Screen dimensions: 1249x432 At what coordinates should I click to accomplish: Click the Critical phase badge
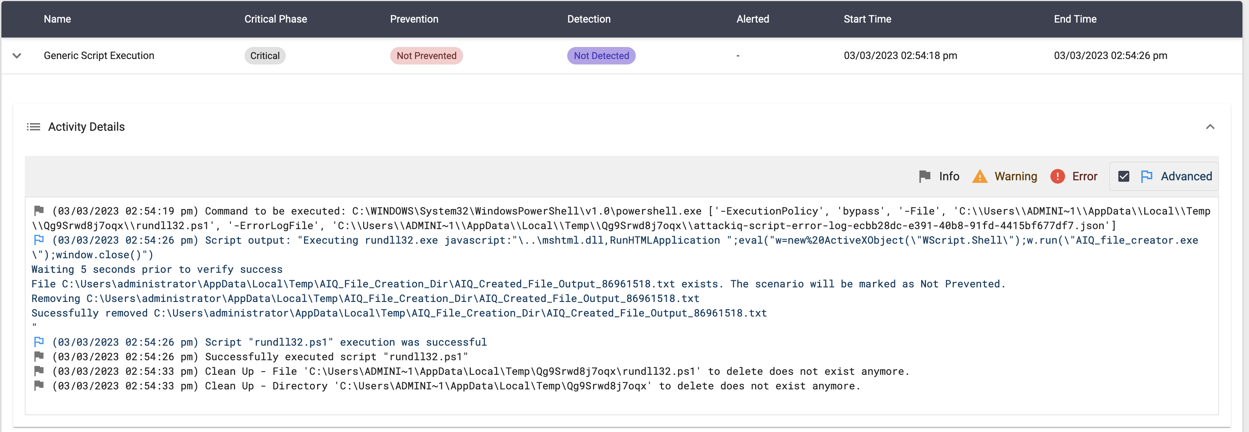pos(265,56)
